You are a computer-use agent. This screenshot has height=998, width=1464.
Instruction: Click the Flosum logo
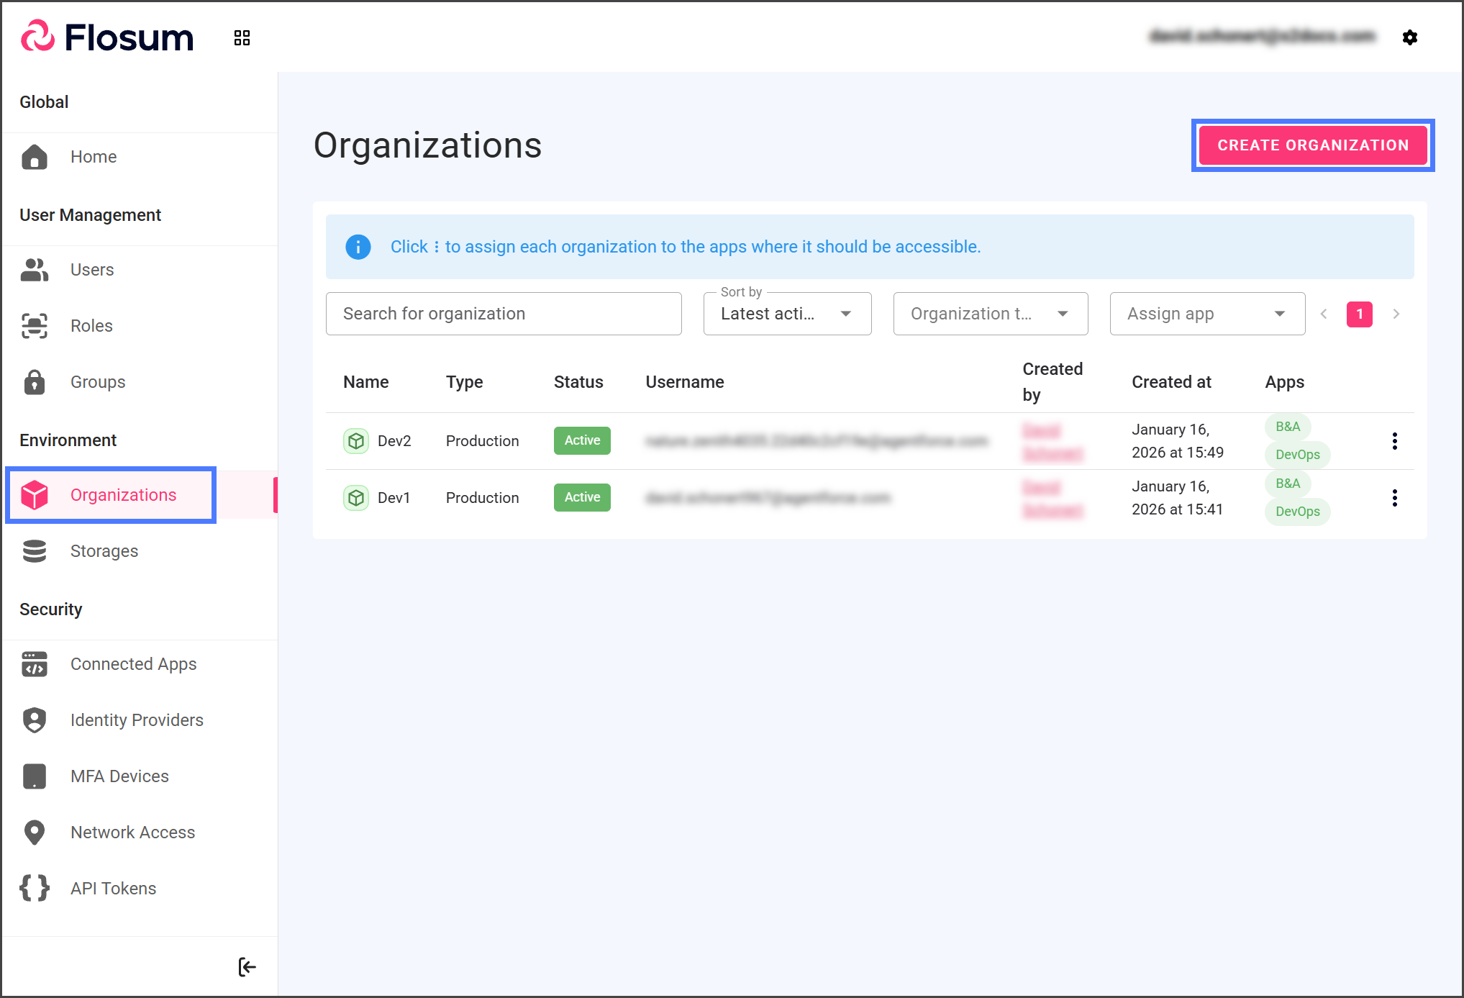click(x=108, y=37)
